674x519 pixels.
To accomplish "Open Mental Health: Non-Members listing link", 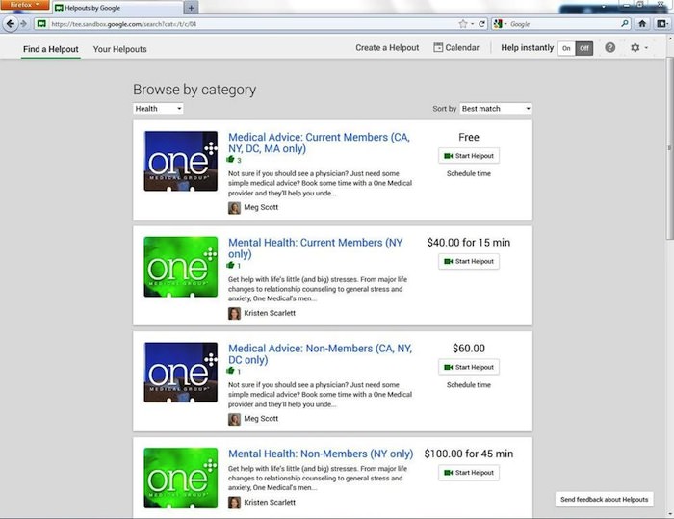I will (321, 454).
